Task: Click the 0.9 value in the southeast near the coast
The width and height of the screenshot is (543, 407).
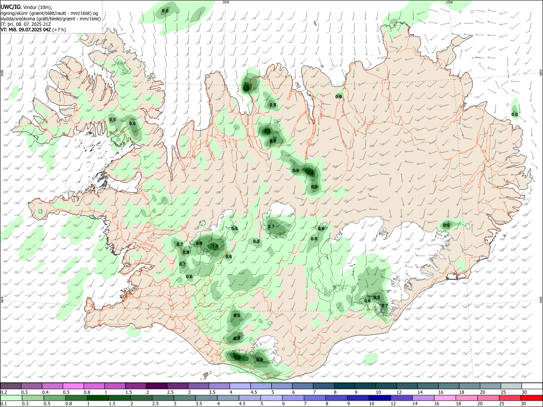Action: coord(446,225)
